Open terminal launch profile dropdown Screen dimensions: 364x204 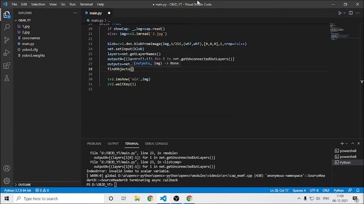pos(346,143)
